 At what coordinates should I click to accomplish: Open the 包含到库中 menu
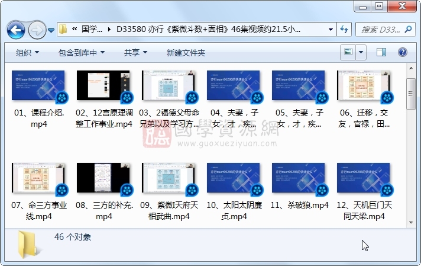click(82, 53)
